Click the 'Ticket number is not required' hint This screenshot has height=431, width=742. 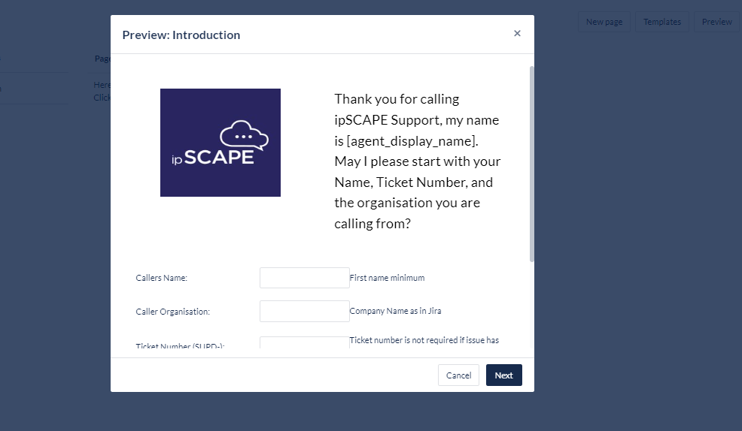(x=424, y=340)
